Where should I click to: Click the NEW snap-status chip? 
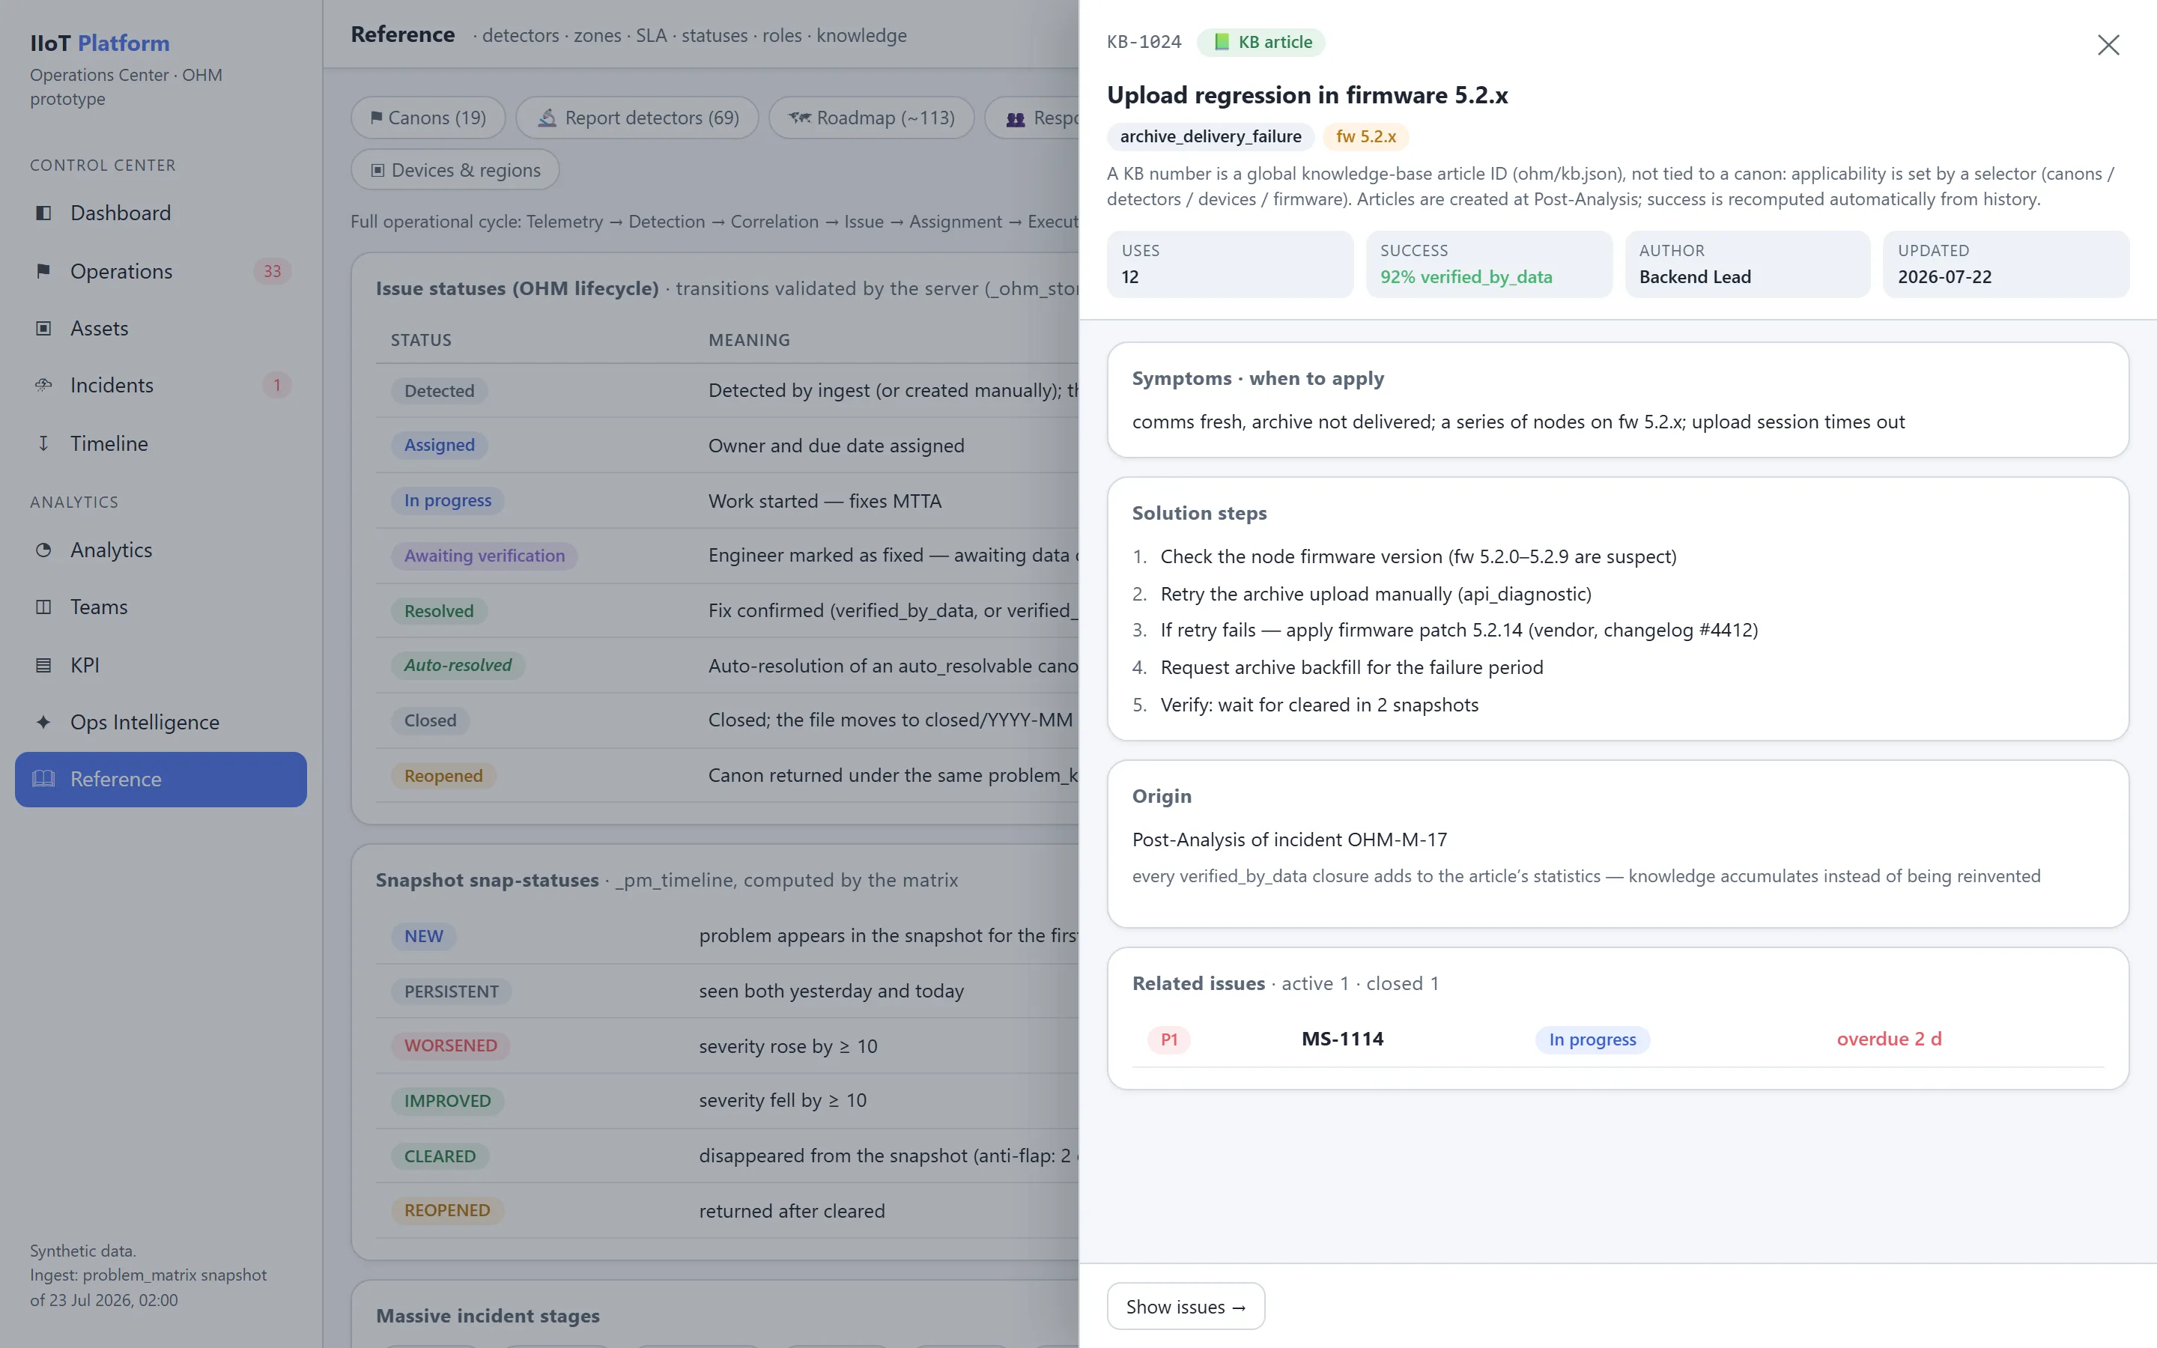pyautogui.click(x=423, y=936)
